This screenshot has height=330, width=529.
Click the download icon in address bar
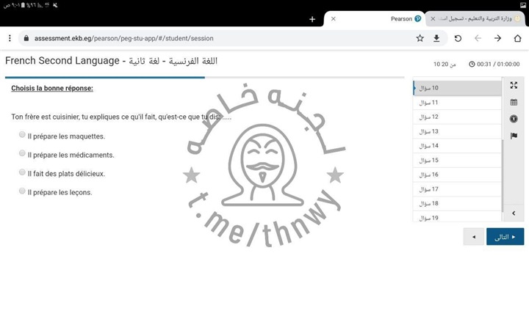pos(437,38)
